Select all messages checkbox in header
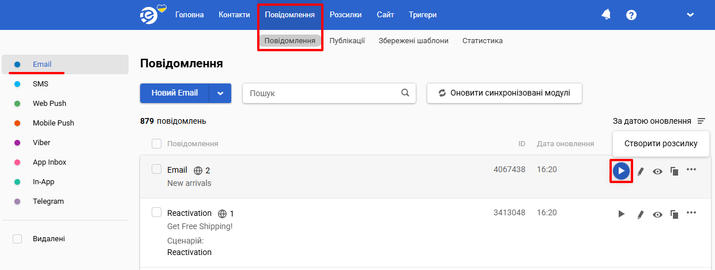The height and width of the screenshot is (270, 715). pos(156,143)
